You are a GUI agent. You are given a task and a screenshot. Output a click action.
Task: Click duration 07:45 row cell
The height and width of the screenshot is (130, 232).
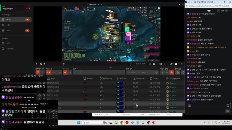point(135,95)
